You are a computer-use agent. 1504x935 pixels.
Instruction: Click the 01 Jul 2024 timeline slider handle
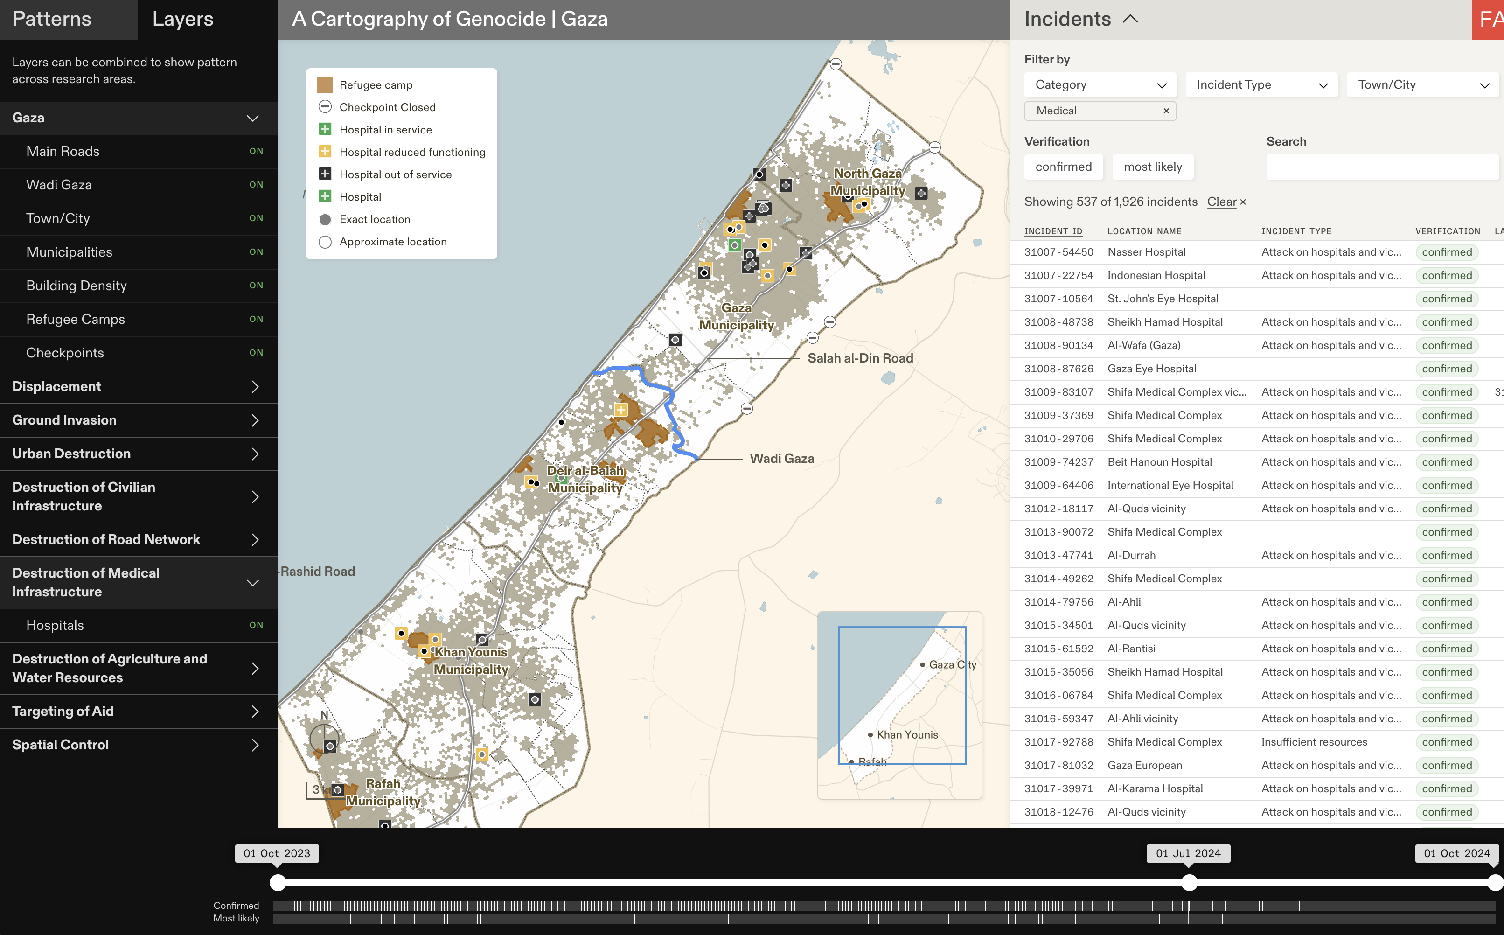coord(1189,883)
